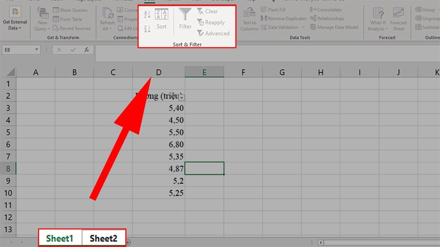
Task: Click the Subtotal button
Action: click(x=427, y=27)
